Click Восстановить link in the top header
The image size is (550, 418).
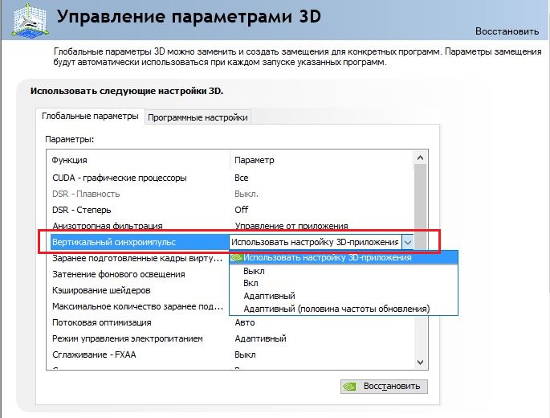tap(507, 31)
